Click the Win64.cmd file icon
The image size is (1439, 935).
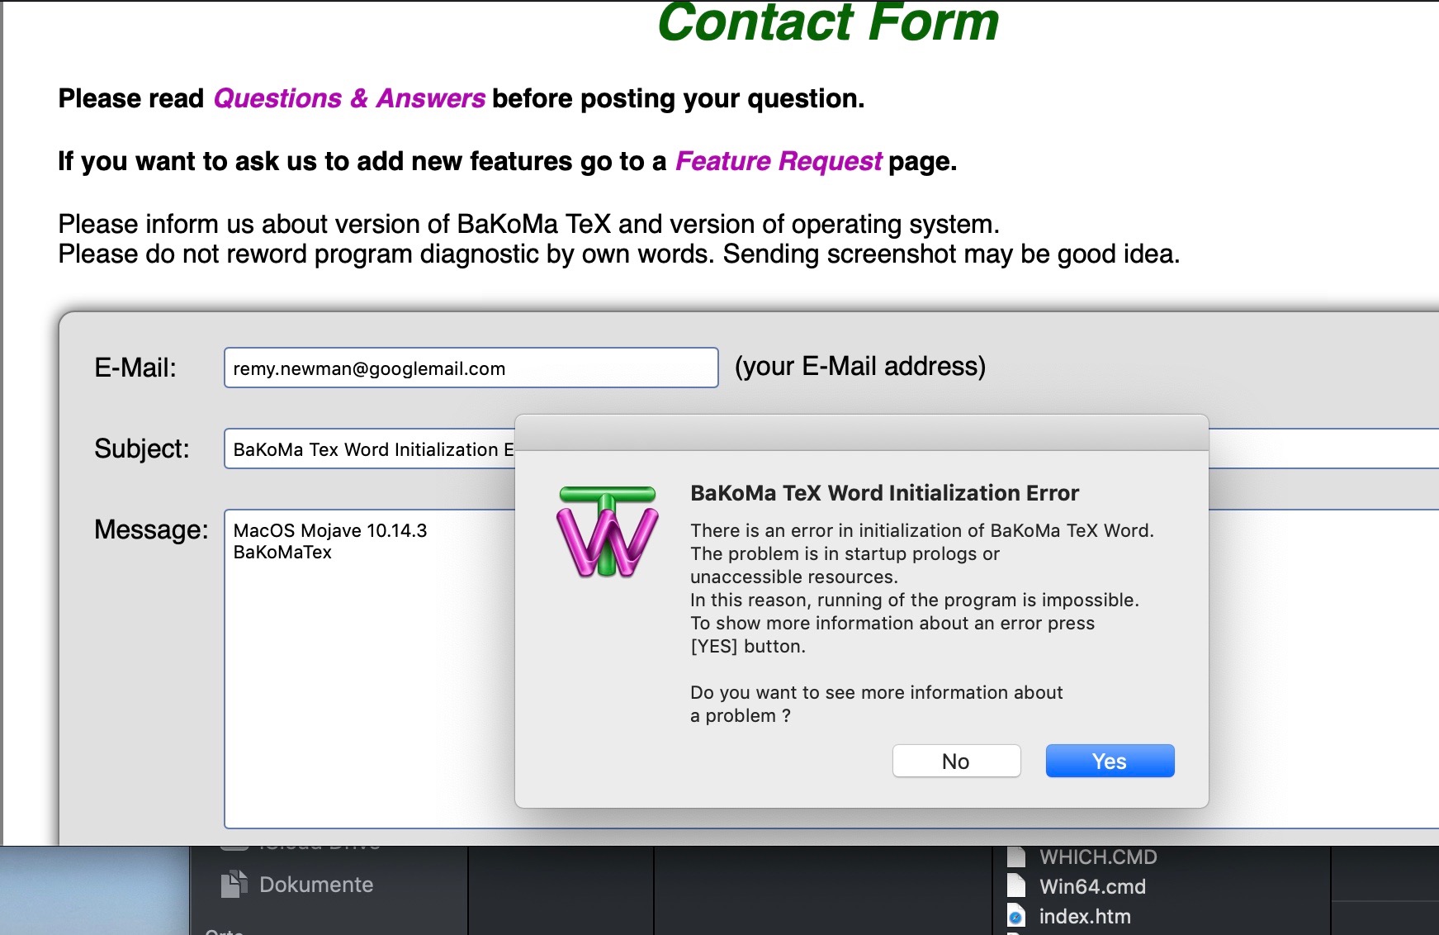[x=1016, y=886]
